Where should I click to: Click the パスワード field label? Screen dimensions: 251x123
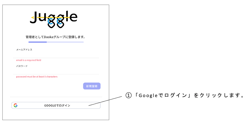coord(22,66)
